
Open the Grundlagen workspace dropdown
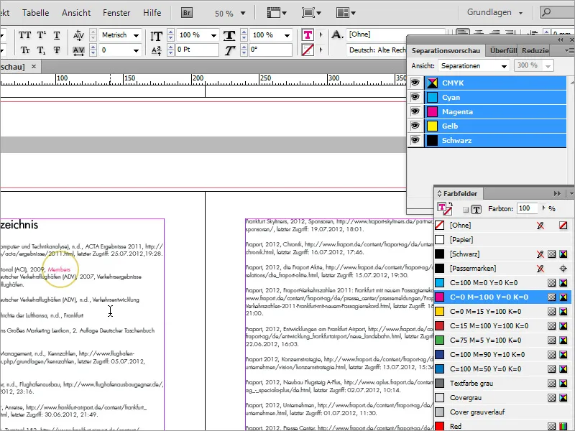(494, 12)
